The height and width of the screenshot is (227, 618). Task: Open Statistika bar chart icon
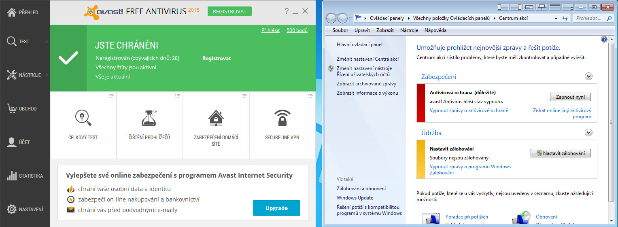pyautogui.click(x=11, y=176)
